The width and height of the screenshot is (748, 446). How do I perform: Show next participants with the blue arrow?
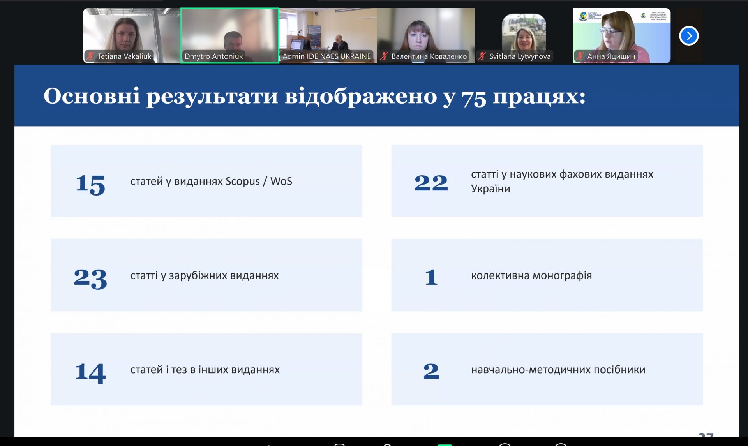[x=688, y=36]
